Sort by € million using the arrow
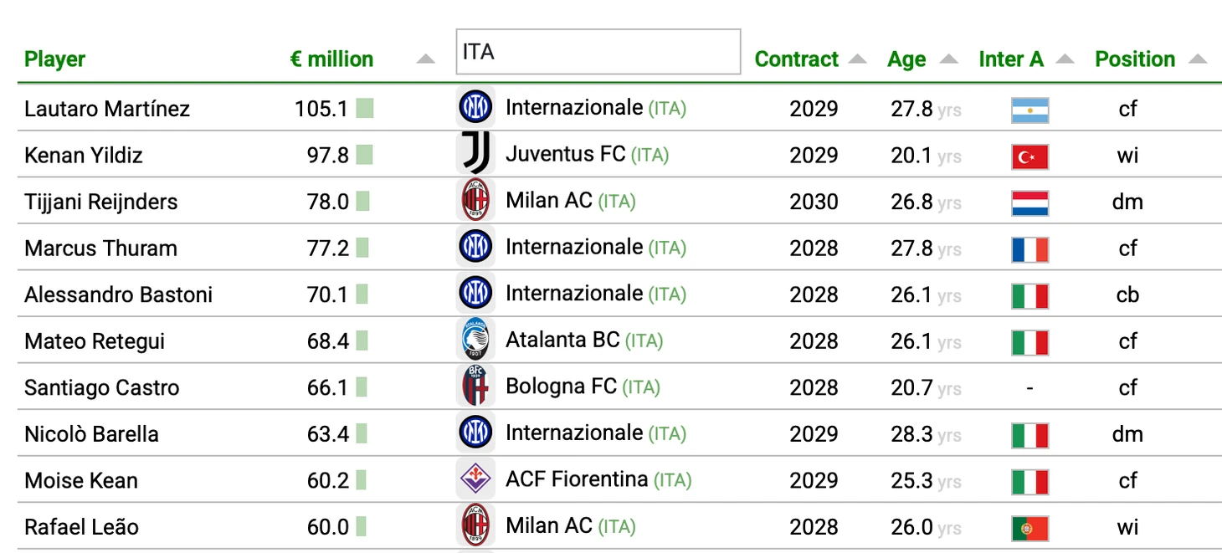 pos(426,59)
